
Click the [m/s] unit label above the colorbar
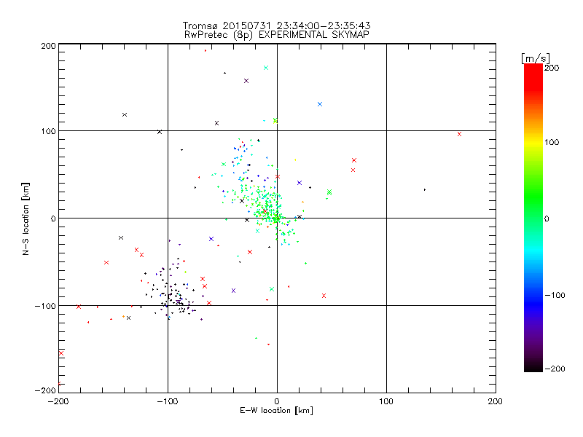pos(536,58)
